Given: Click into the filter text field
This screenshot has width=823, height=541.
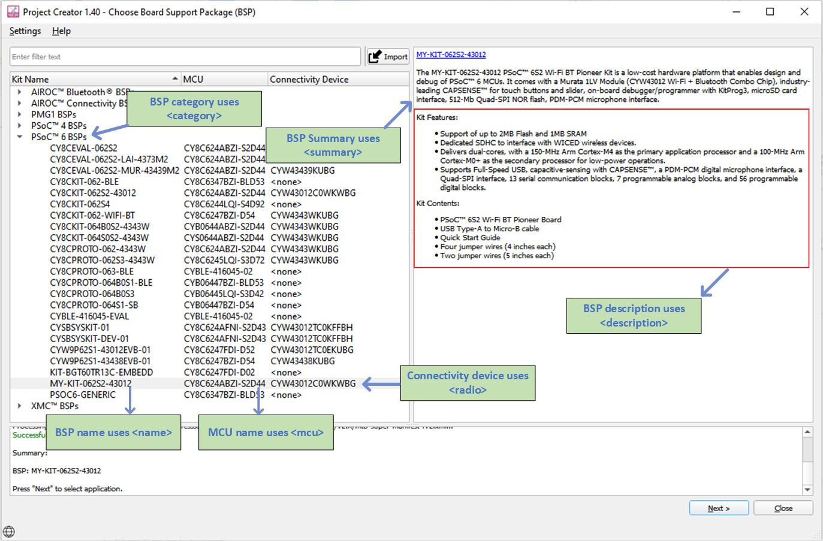Looking at the screenshot, I should click(x=185, y=56).
